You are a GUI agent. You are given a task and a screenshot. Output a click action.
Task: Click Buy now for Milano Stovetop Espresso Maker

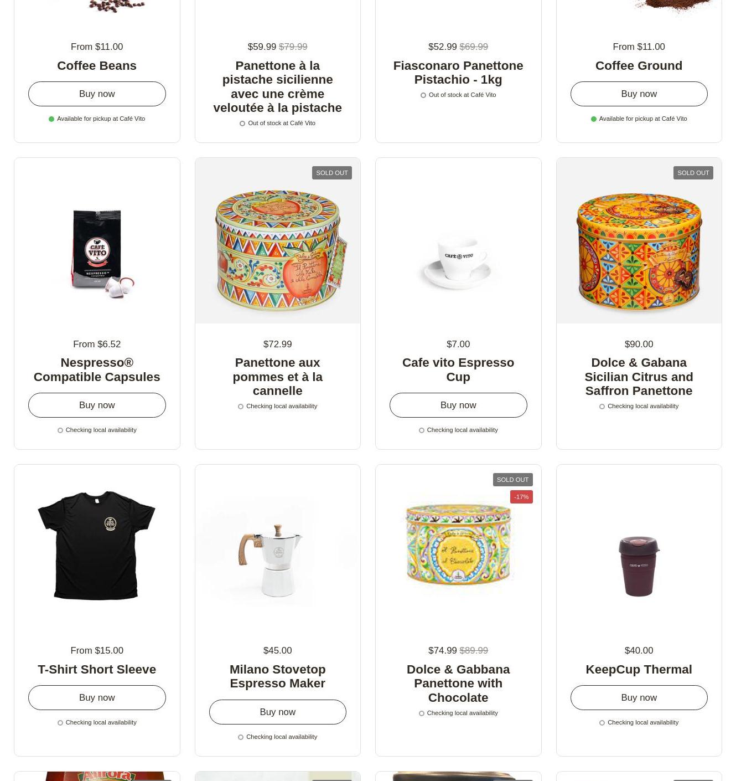[x=277, y=712]
